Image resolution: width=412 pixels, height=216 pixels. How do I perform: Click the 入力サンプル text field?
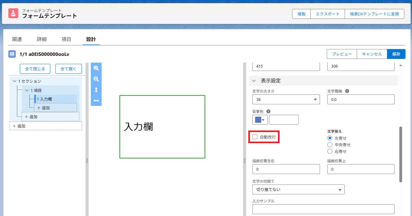323,209
